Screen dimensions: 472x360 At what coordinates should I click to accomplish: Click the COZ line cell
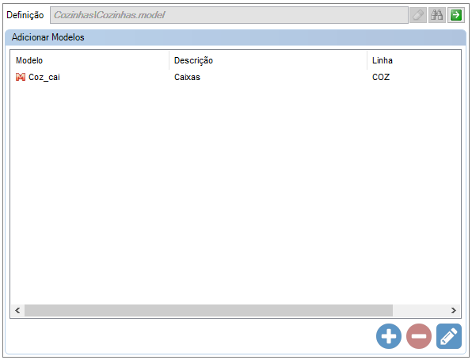point(381,77)
